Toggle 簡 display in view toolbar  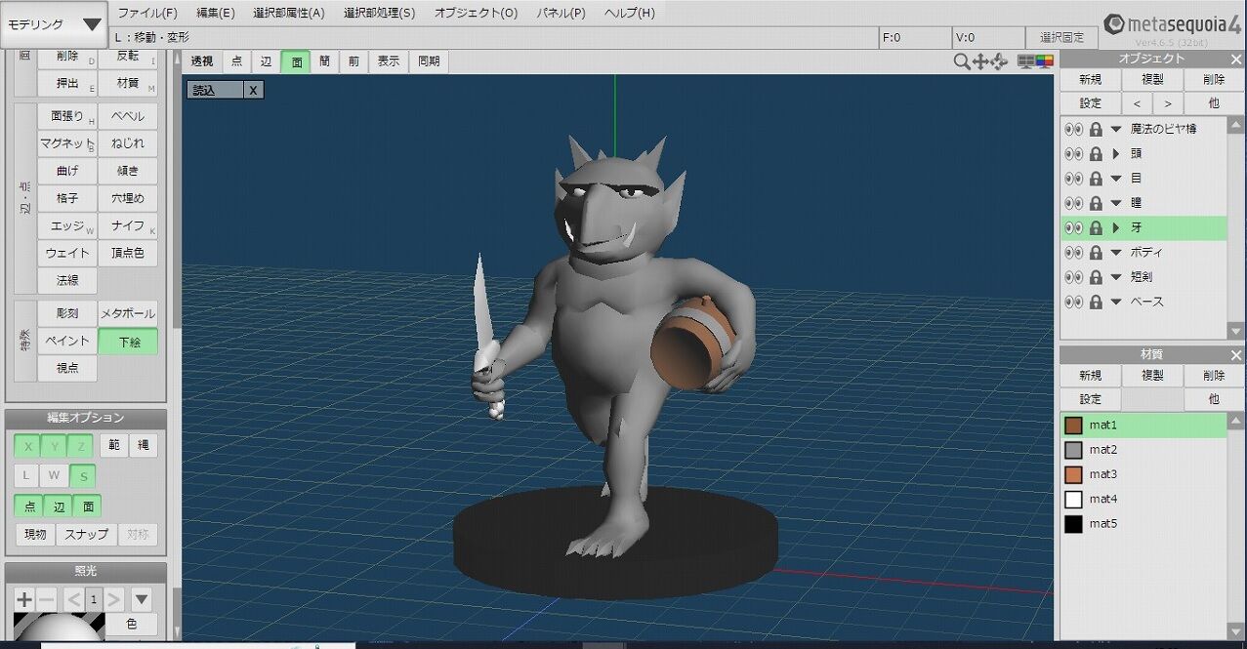(x=324, y=61)
